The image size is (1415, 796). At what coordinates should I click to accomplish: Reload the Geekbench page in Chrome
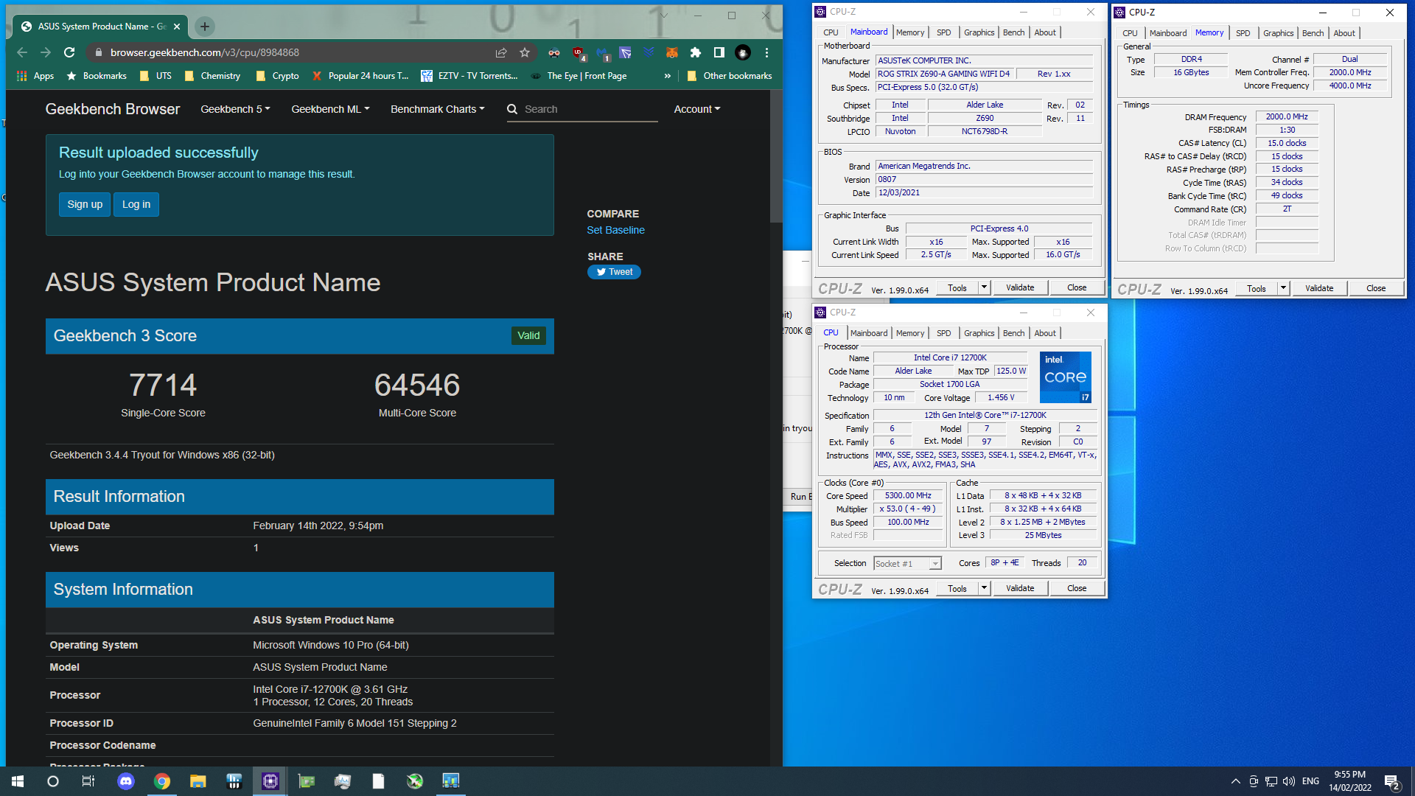(69, 52)
